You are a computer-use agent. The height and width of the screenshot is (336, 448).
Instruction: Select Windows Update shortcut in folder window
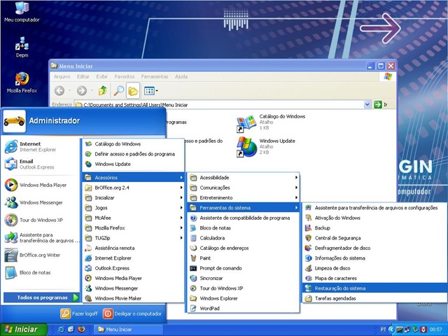point(266,147)
